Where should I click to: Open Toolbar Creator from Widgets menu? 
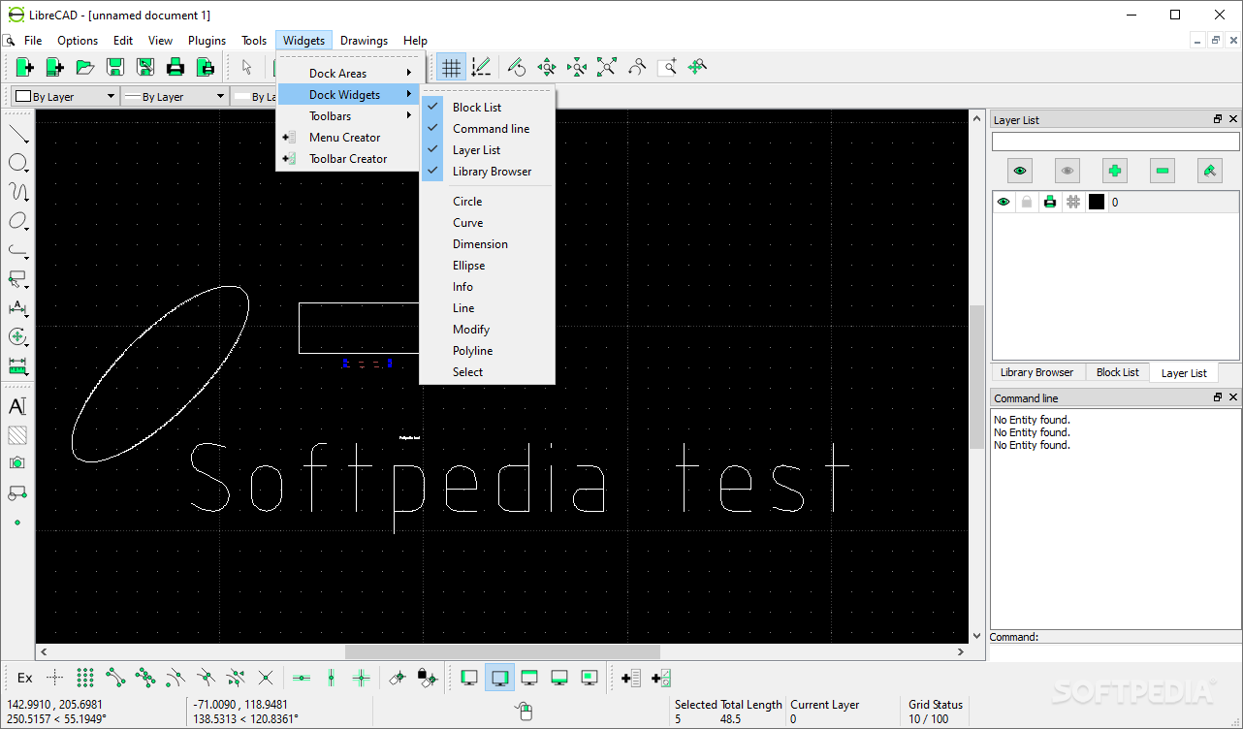[x=349, y=159]
